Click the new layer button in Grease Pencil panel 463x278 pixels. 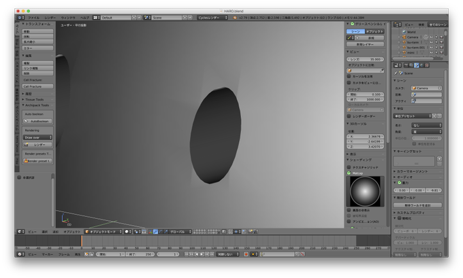coord(365,44)
